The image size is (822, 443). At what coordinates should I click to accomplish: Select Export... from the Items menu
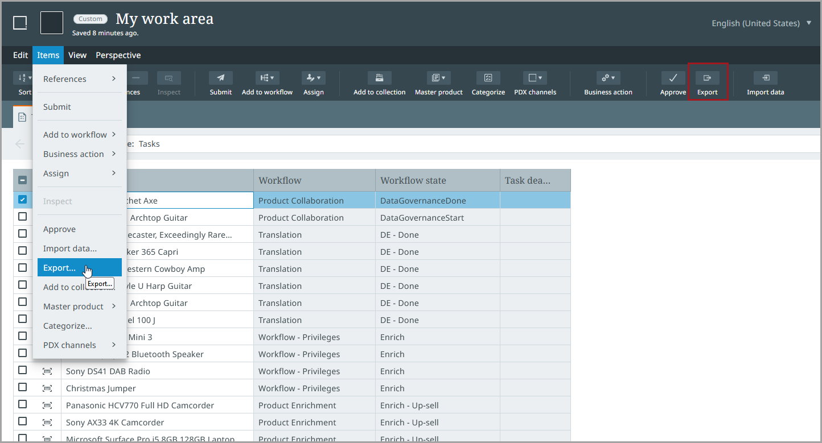tap(60, 268)
